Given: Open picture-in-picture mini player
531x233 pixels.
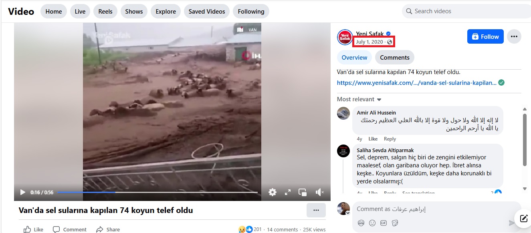Looking at the screenshot, I should [x=303, y=192].
